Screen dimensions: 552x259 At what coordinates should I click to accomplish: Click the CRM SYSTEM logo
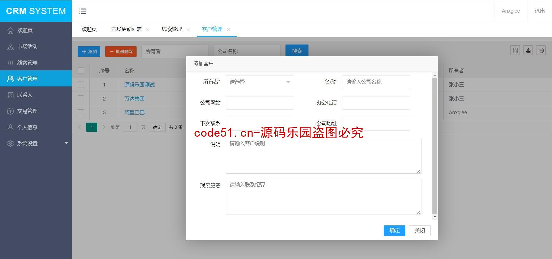(x=36, y=11)
